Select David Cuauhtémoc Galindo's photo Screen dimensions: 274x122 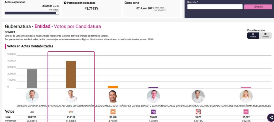pyautogui.click(x=198, y=96)
